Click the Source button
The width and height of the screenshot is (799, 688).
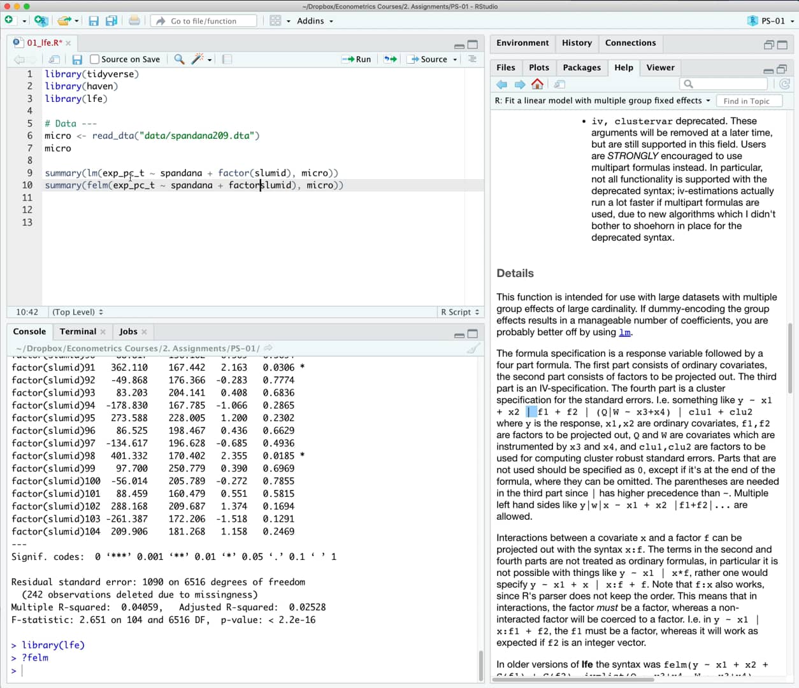click(x=428, y=59)
